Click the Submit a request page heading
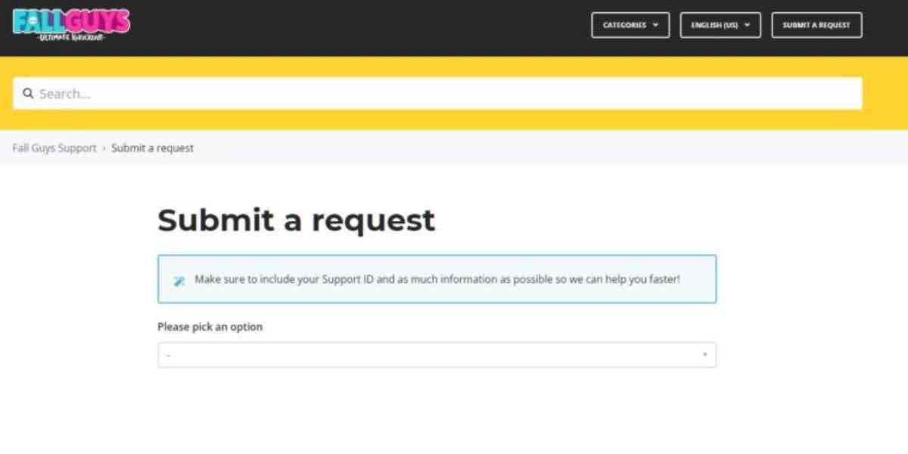908x454 pixels. point(297,220)
